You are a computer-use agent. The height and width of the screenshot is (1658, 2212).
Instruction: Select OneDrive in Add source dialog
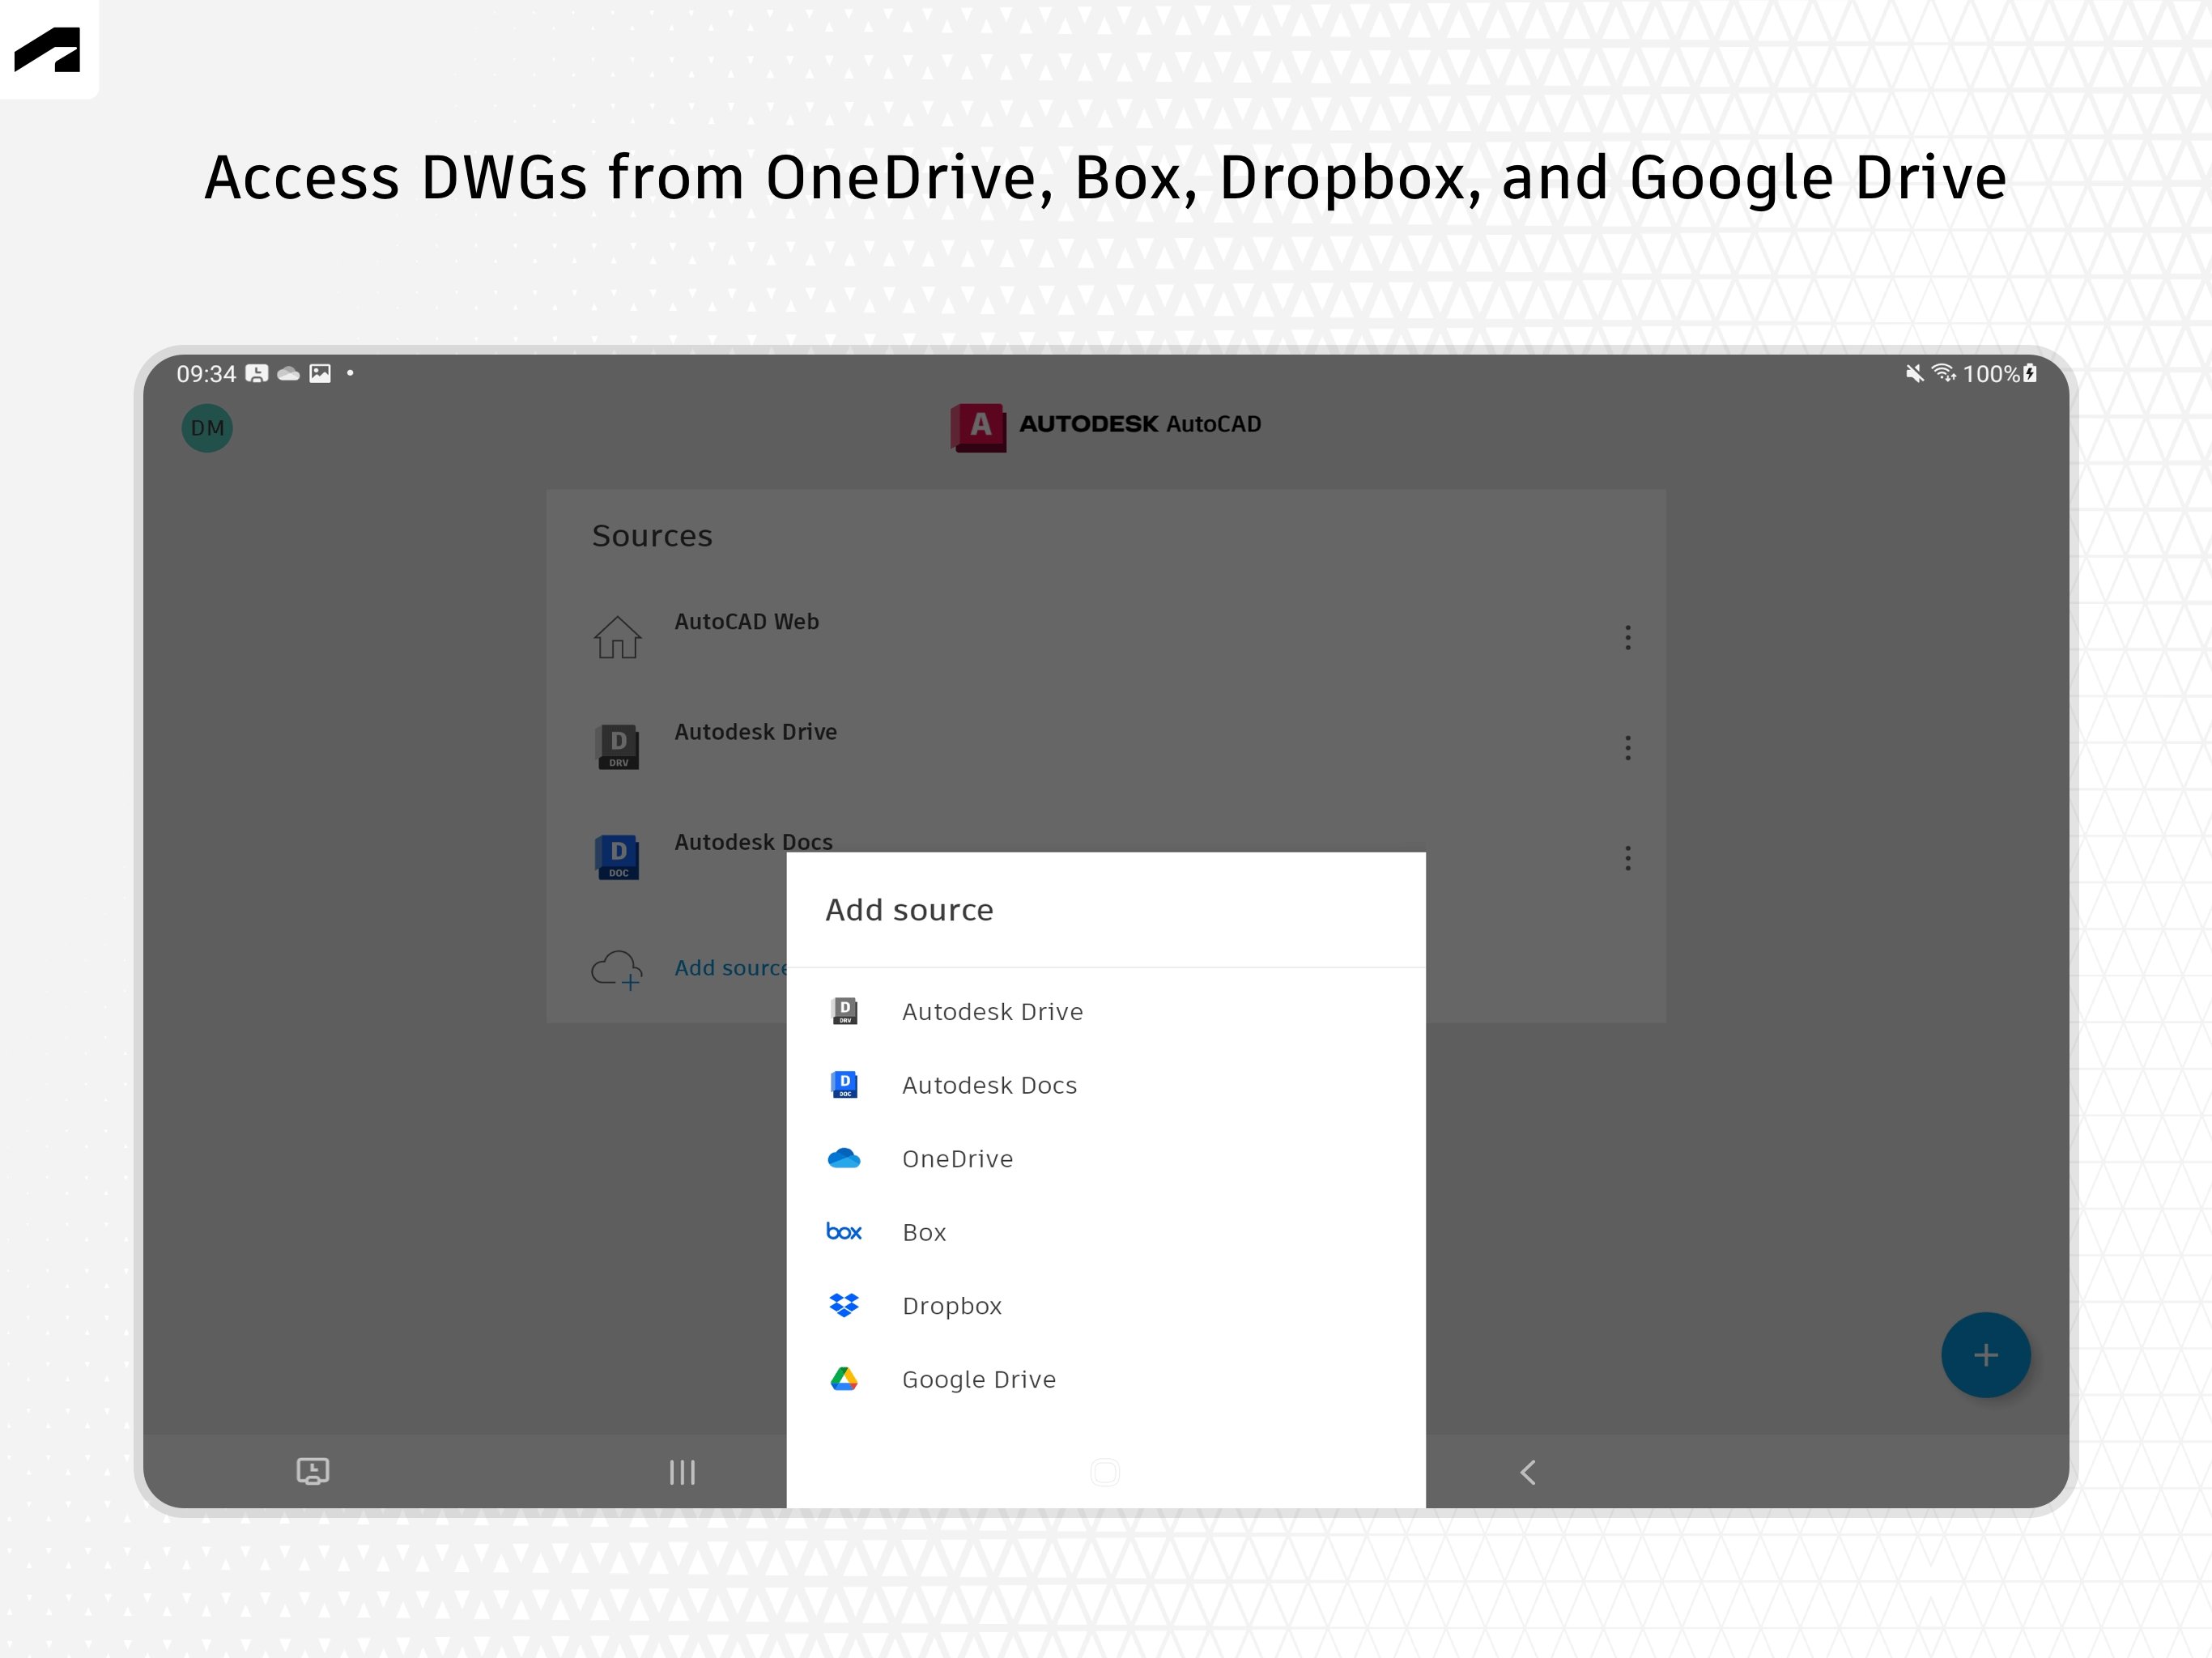click(956, 1159)
